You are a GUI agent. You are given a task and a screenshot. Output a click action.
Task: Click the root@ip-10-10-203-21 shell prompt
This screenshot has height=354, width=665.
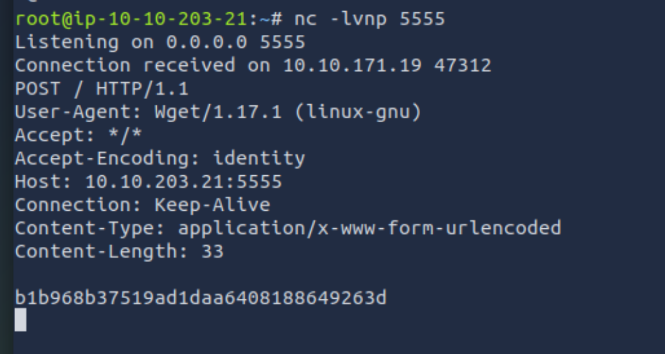click(x=131, y=19)
